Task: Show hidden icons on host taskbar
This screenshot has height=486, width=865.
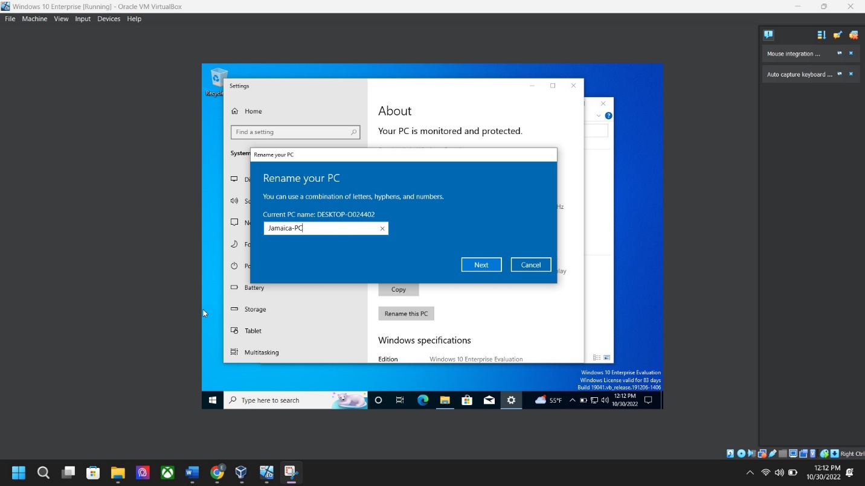Action: point(750,472)
